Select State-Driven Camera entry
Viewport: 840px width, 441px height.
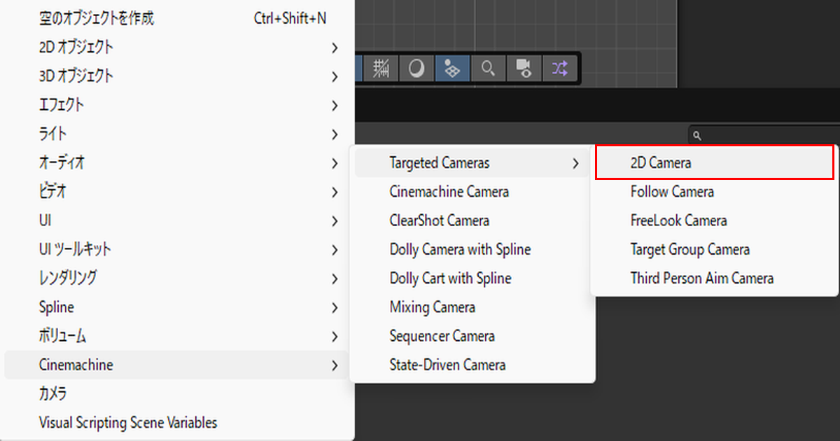447,365
